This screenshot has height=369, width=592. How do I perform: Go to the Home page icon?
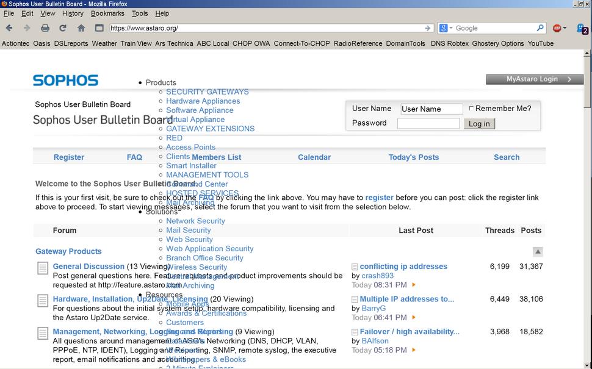(81, 28)
